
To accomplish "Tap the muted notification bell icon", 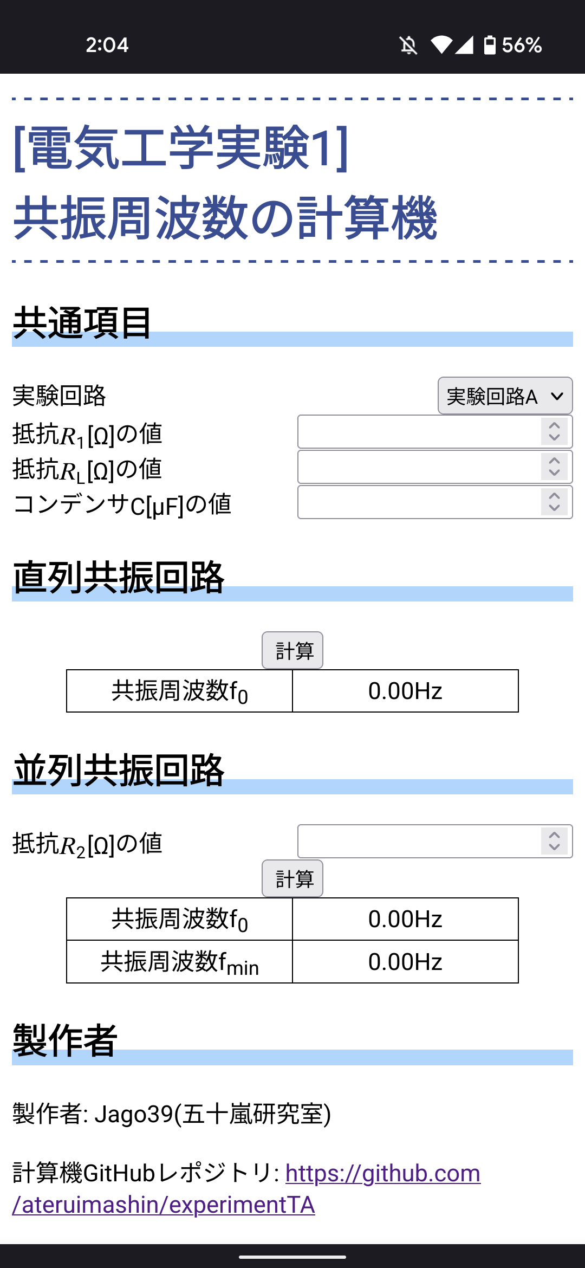I will point(408,45).
